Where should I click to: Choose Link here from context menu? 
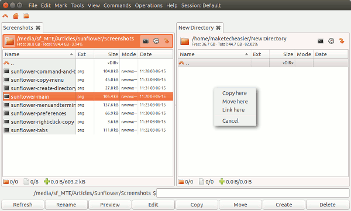[x=235, y=110]
